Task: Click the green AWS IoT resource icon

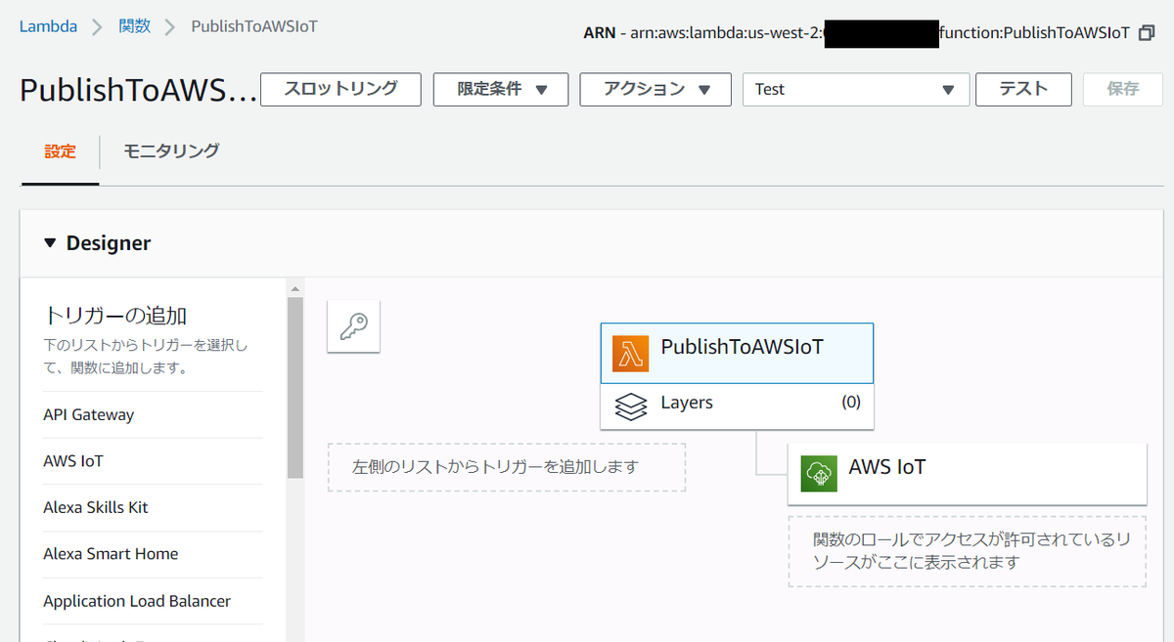Action: pyautogui.click(x=819, y=474)
